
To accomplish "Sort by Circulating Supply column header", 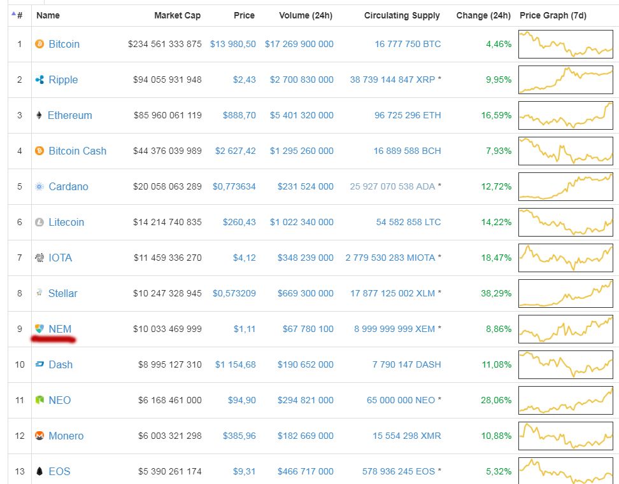I will point(402,15).
